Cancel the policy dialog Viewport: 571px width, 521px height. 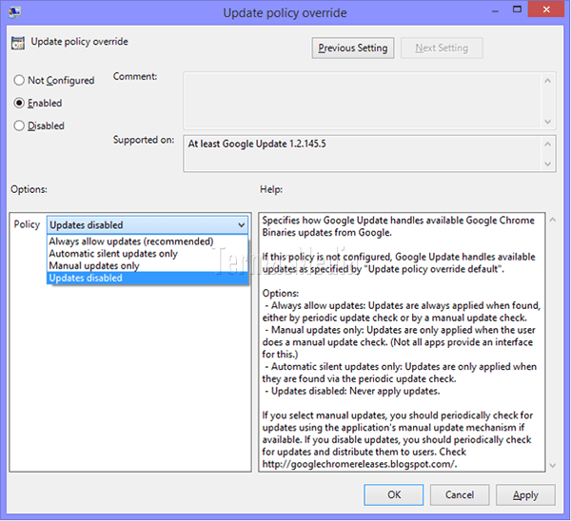tap(460, 495)
